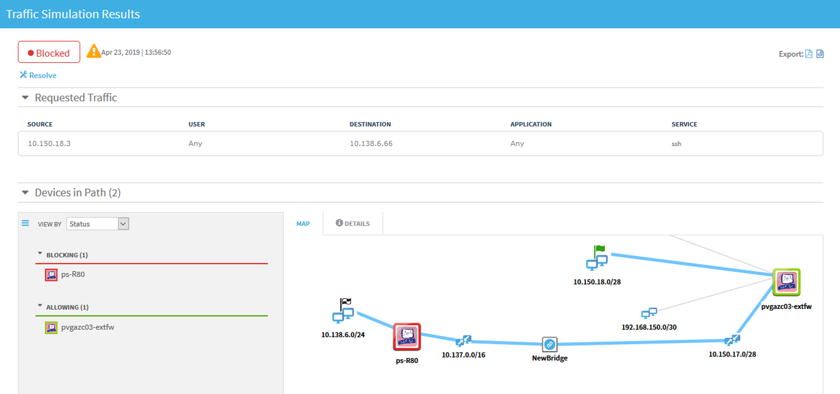Collapse the Blocking device group

40,254
